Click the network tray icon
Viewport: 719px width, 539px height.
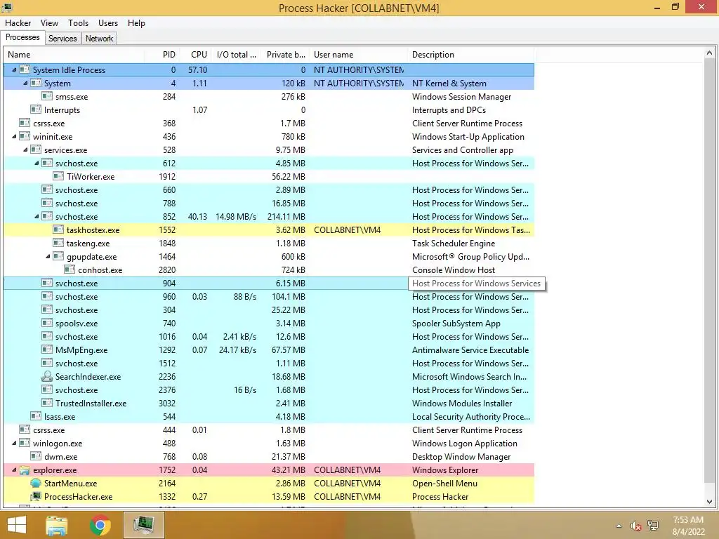point(653,525)
